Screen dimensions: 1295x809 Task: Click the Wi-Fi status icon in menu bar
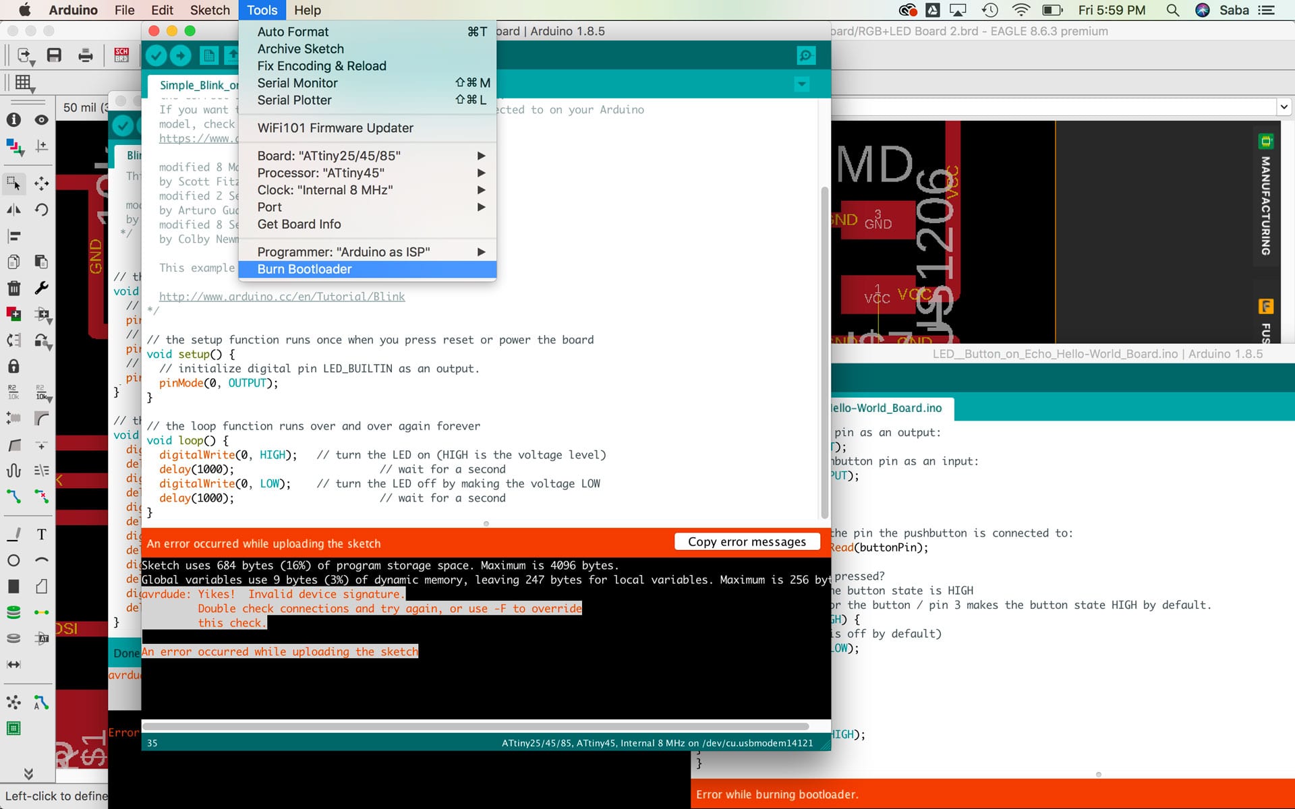point(1021,10)
